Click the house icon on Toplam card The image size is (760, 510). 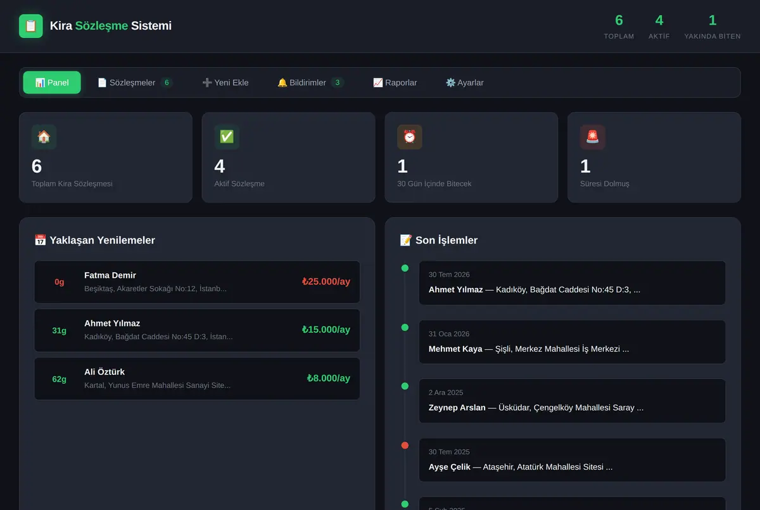click(x=44, y=137)
